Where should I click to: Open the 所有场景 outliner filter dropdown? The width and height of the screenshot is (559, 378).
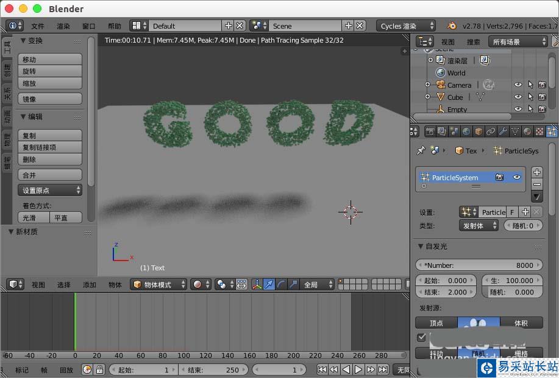tap(518, 41)
